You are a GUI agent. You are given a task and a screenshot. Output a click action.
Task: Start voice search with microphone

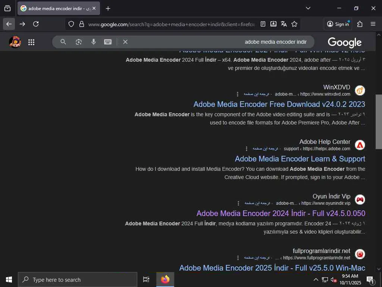tap(94, 42)
